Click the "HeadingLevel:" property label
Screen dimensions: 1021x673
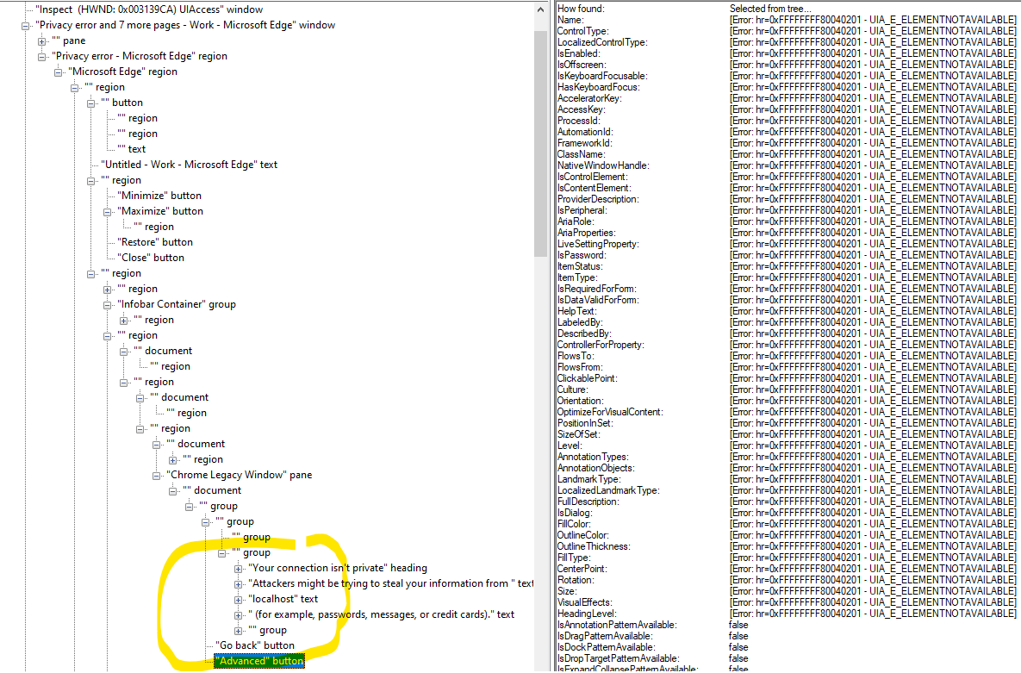(587, 614)
